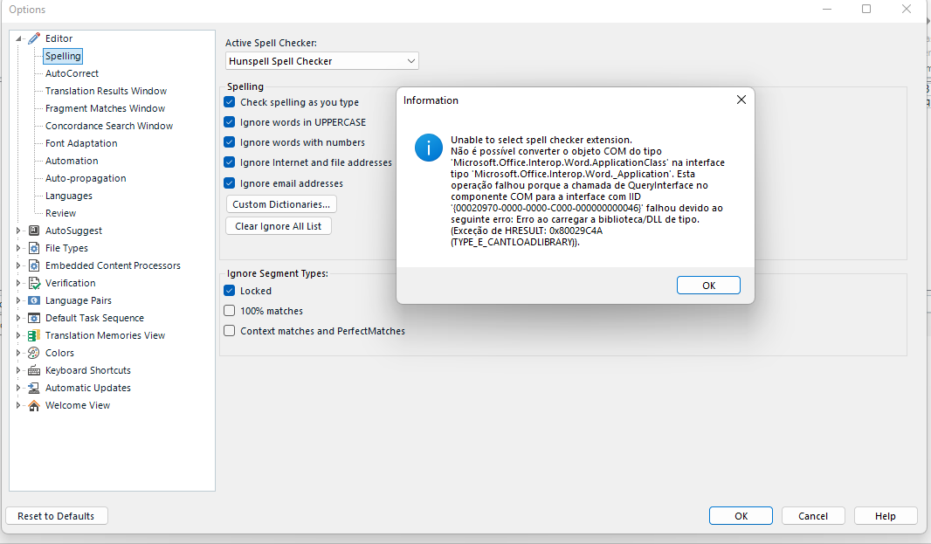Expand the Welcome View tree node
The height and width of the screenshot is (544, 931).
[17, 406]
